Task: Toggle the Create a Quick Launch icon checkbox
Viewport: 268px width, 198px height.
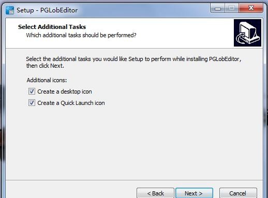Action: (x=32, y=103)
